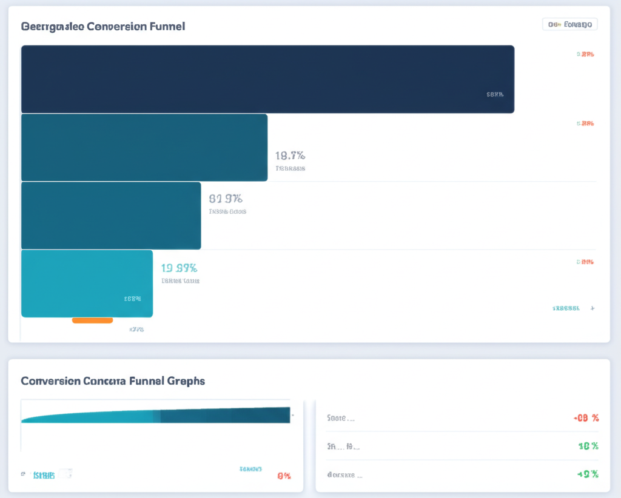
Task: Select the second teal funnel stage bar
Action: click(144, 147)
